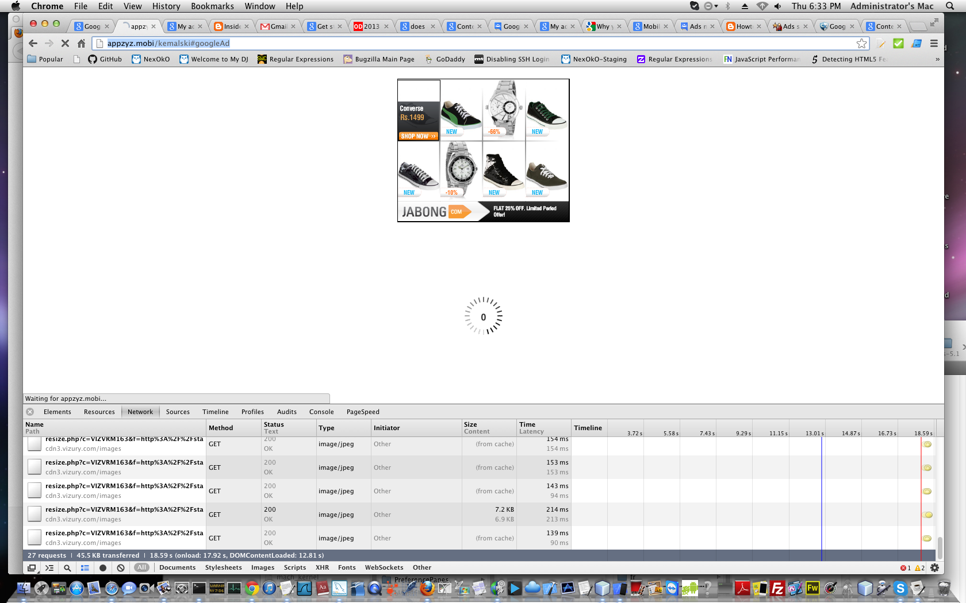Filter network requests by Stylesheets
The image size is (966, 603).
pos(223,568)
